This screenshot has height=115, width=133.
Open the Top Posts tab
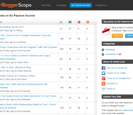pyautogui.click(x=46, y=5)
